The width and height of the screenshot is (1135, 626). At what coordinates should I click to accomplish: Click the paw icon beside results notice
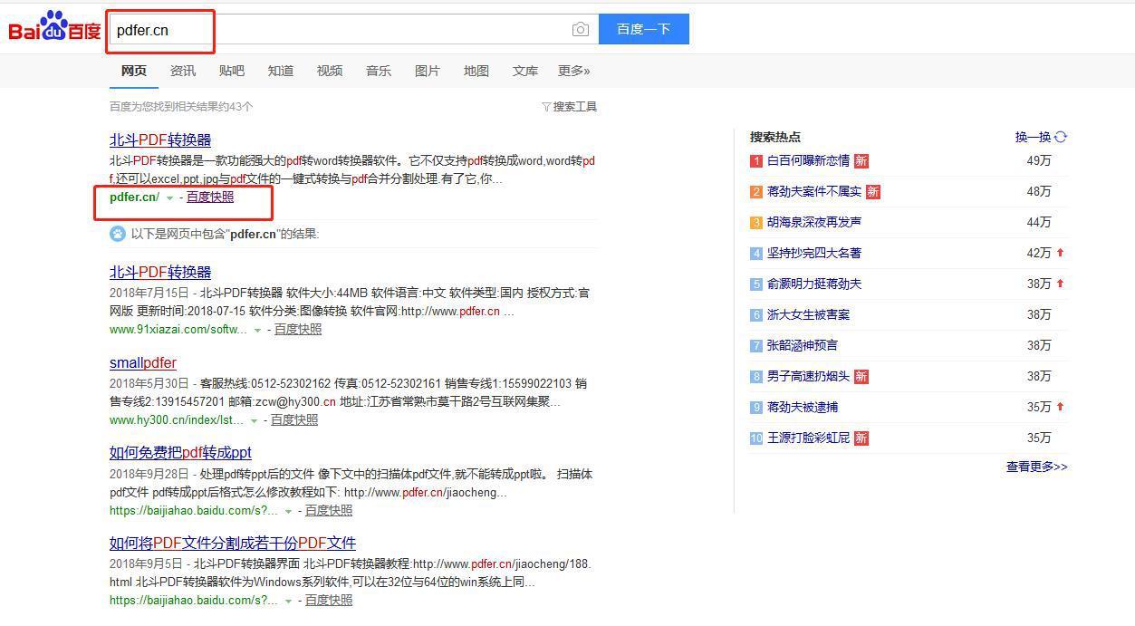(x=118, y=234)
